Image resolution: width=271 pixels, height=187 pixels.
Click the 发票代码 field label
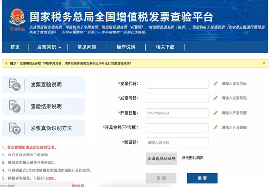pos(128,84)
